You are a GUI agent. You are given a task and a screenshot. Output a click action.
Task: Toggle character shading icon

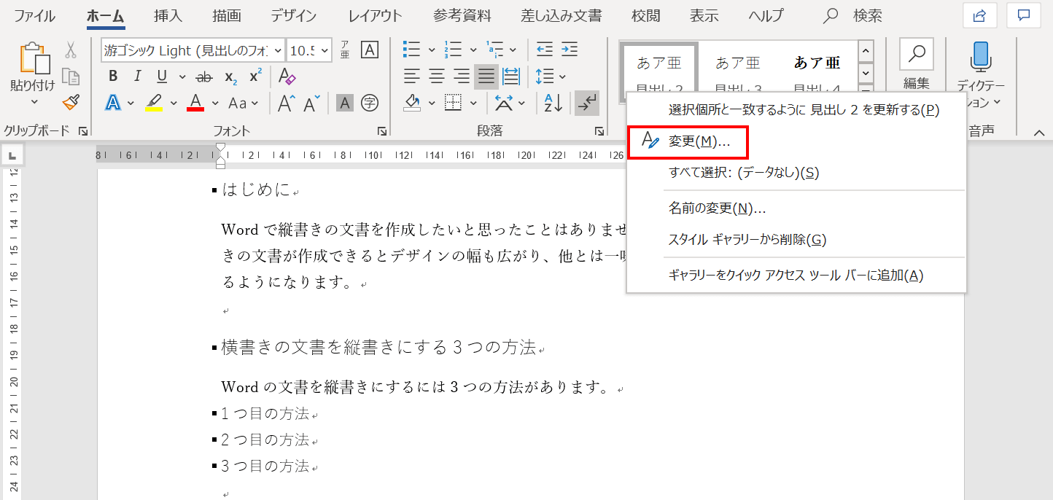[x=345, y=103]
